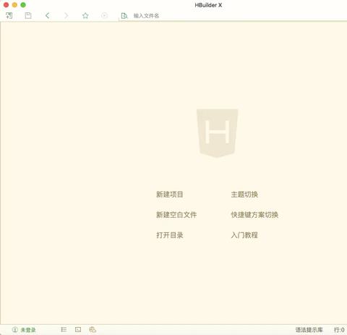Image resolution: width=347 pixels, height=335 pixels.
Task: Toggle project list icon in status bar
Action: point(64,329)
